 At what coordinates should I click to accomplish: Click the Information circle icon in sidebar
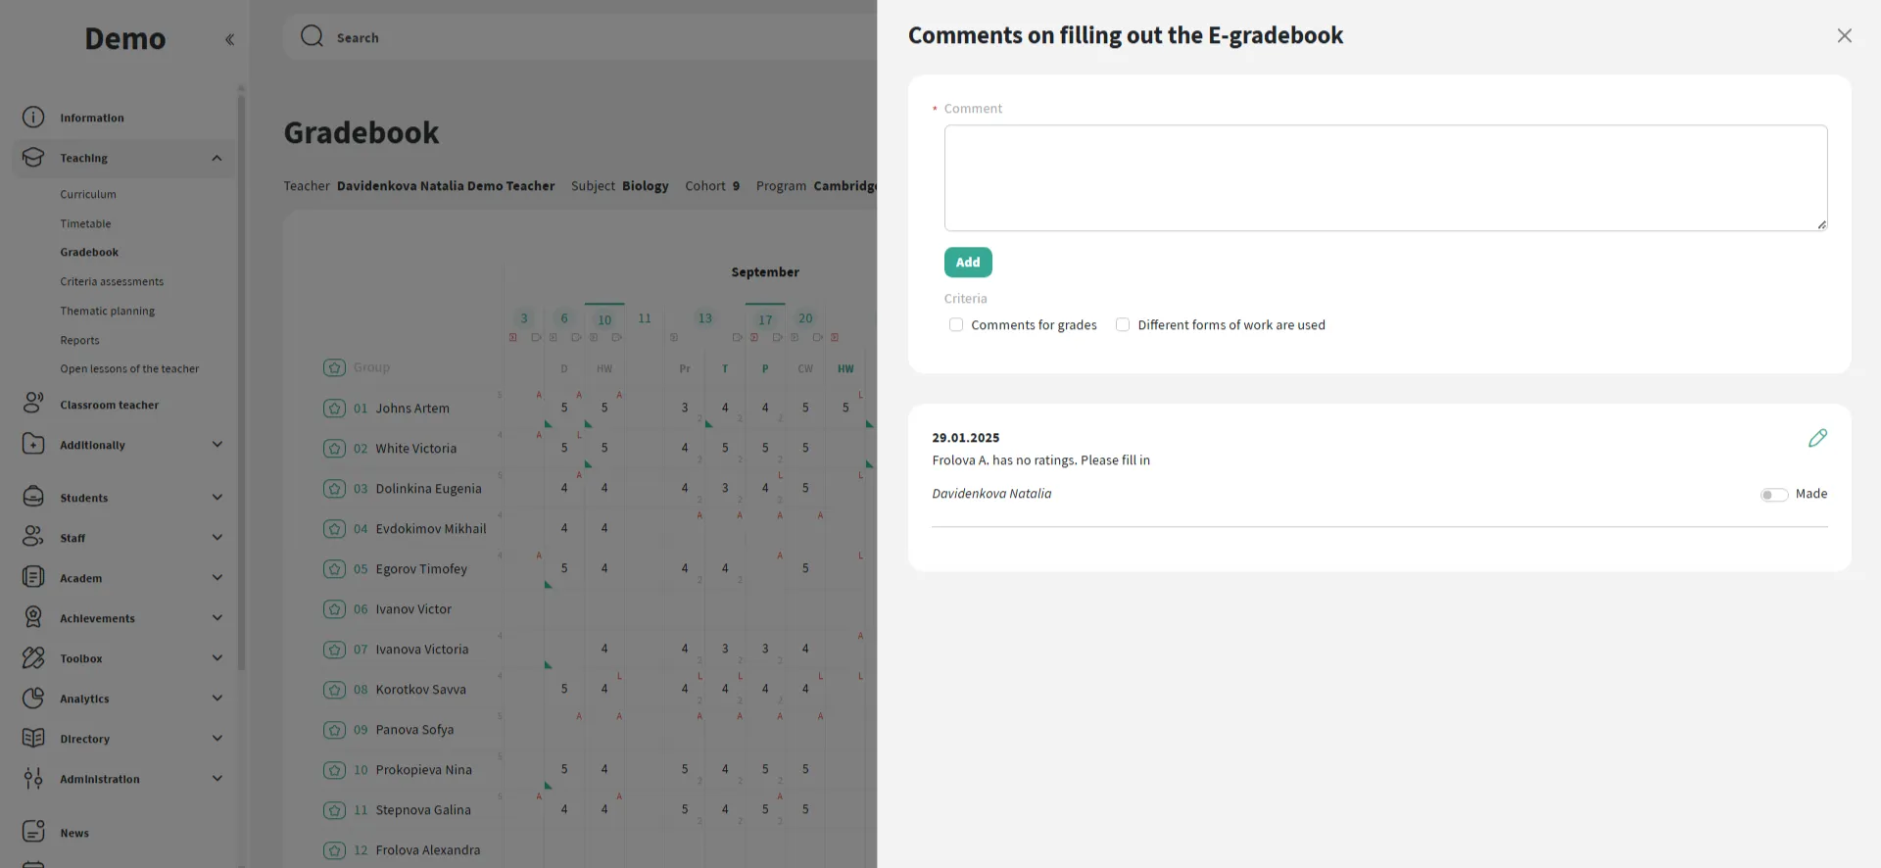(x=33, y=118)
